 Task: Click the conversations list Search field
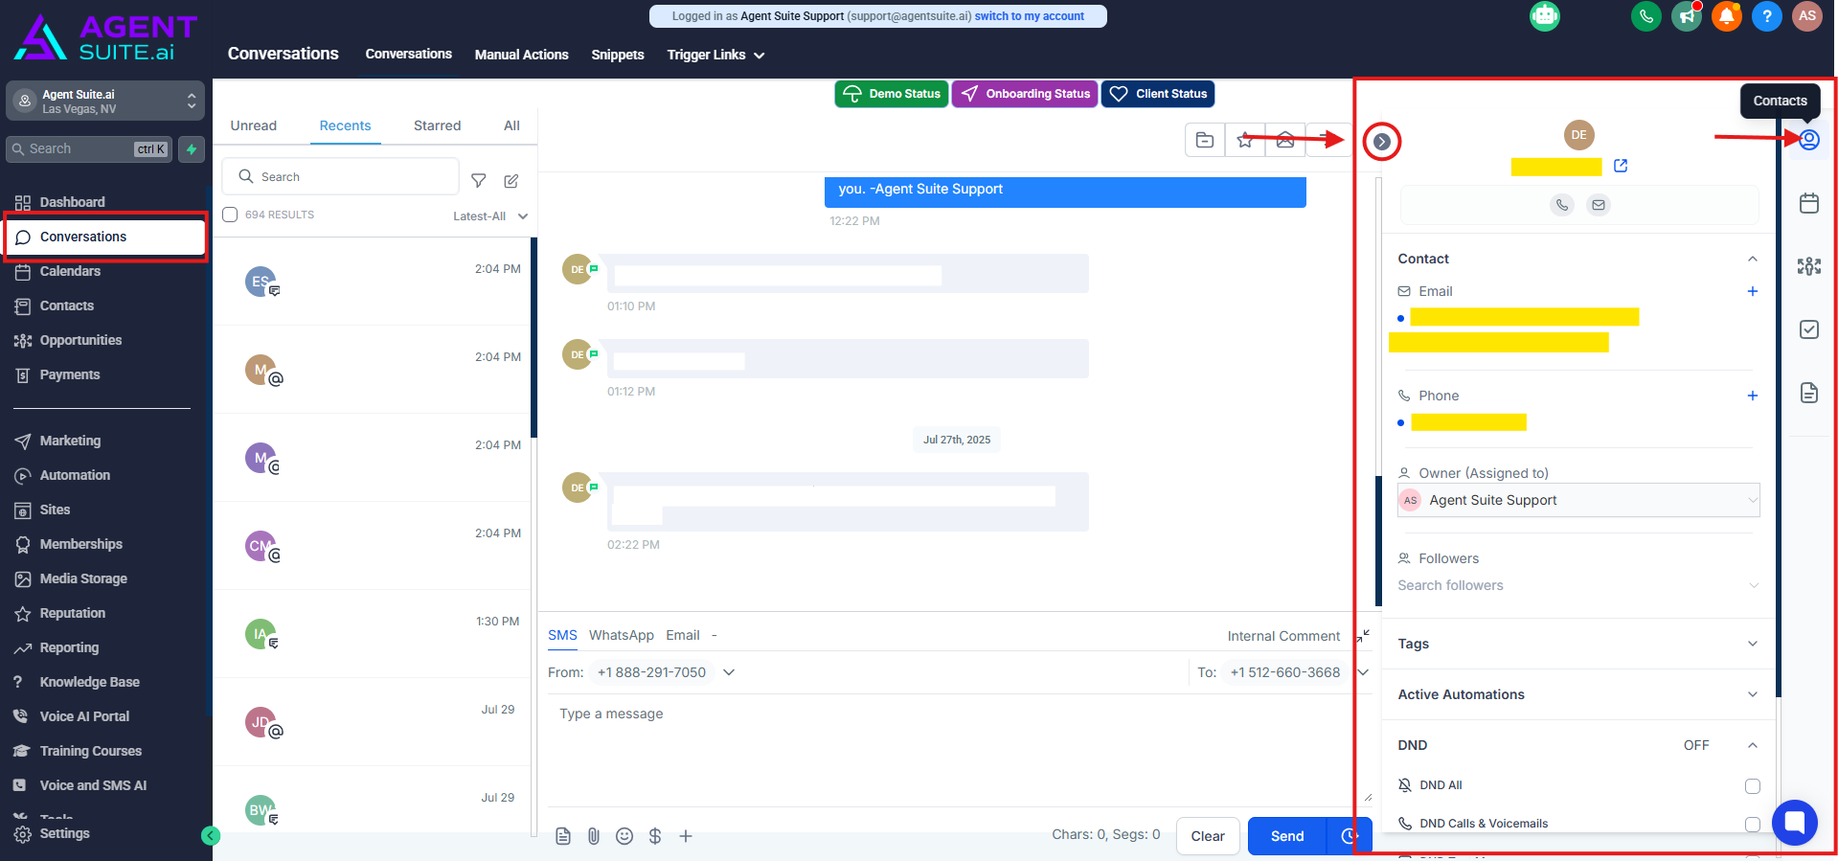click(x=341, y=177)
